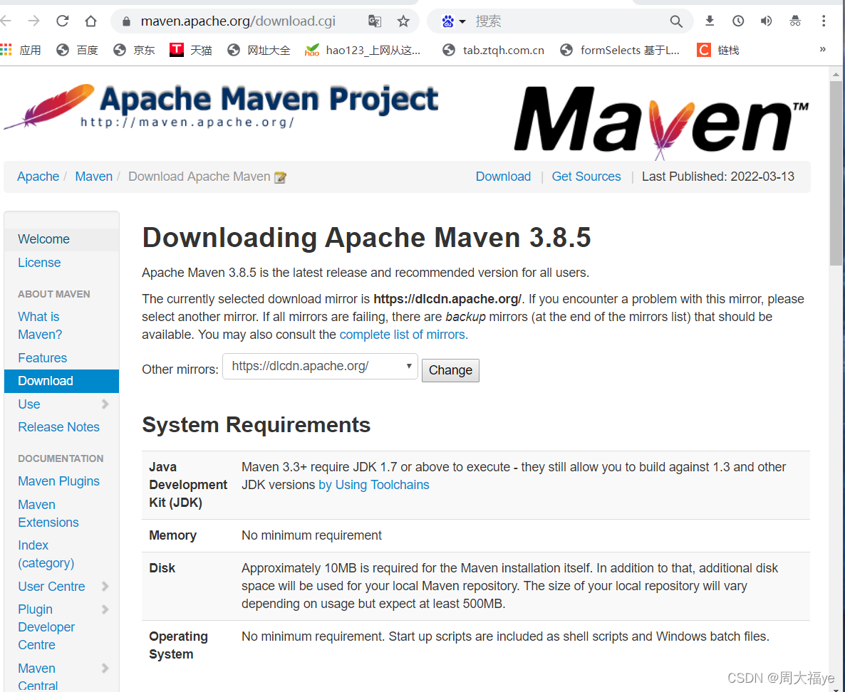Click the edit page pencil icon
Image resolution: width=845 pixels, height=692 pixels.
point(280,177)
